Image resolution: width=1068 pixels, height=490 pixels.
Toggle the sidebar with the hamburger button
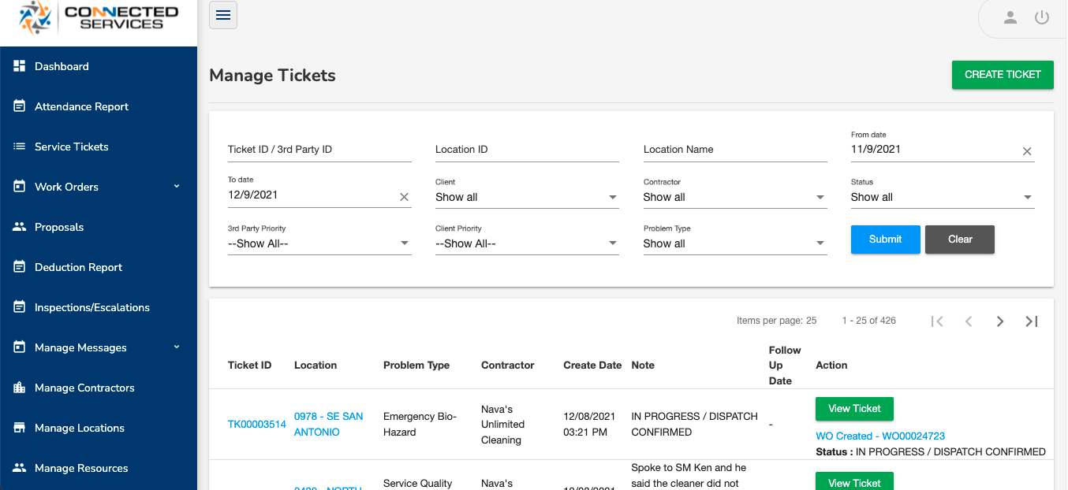[223, 14]
